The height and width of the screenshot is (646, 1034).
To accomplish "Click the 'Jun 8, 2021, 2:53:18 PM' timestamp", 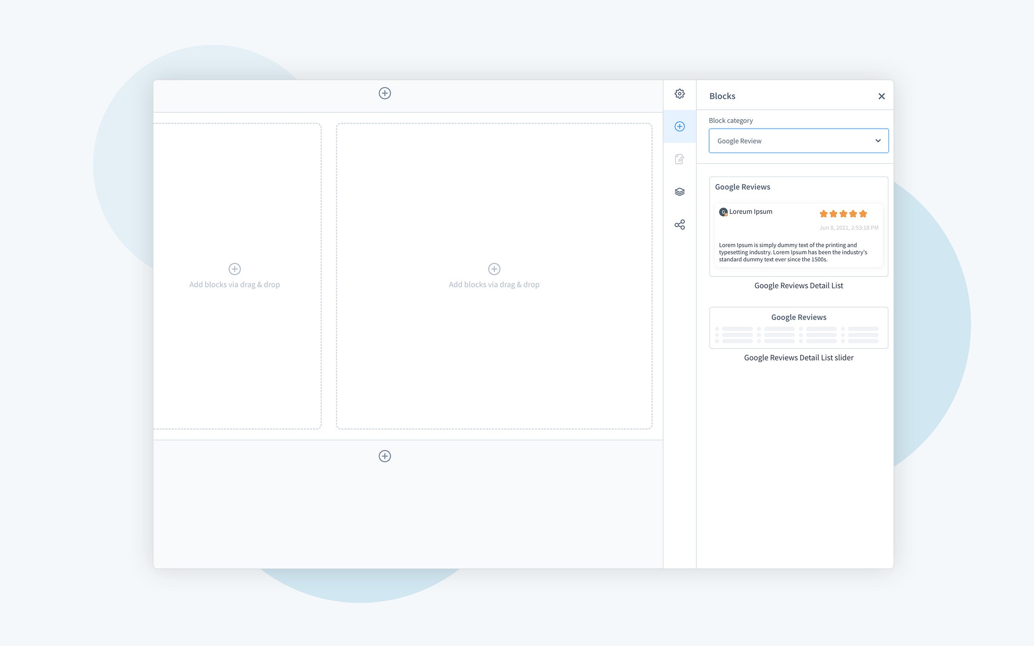I will (849, 228).
